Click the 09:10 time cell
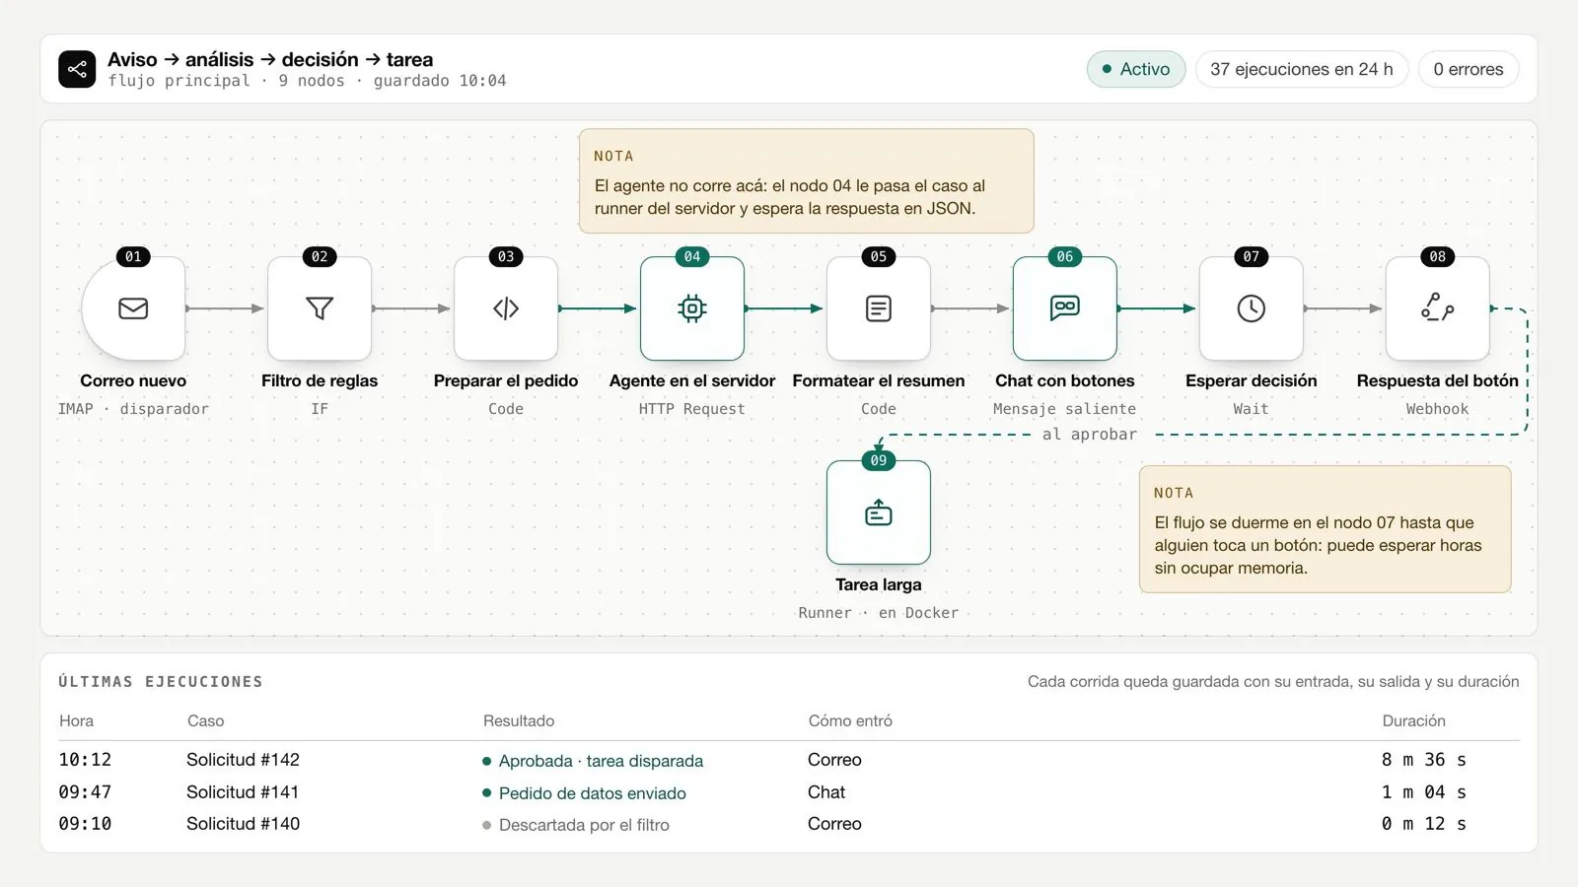Viewport: 1578px width, 887px height. 85,824
